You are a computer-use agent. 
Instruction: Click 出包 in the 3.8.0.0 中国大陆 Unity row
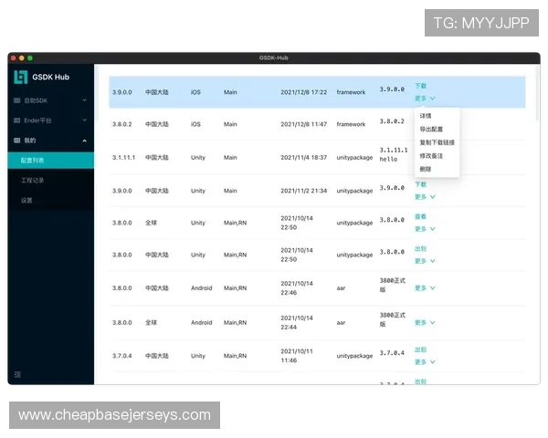(420, 249)
